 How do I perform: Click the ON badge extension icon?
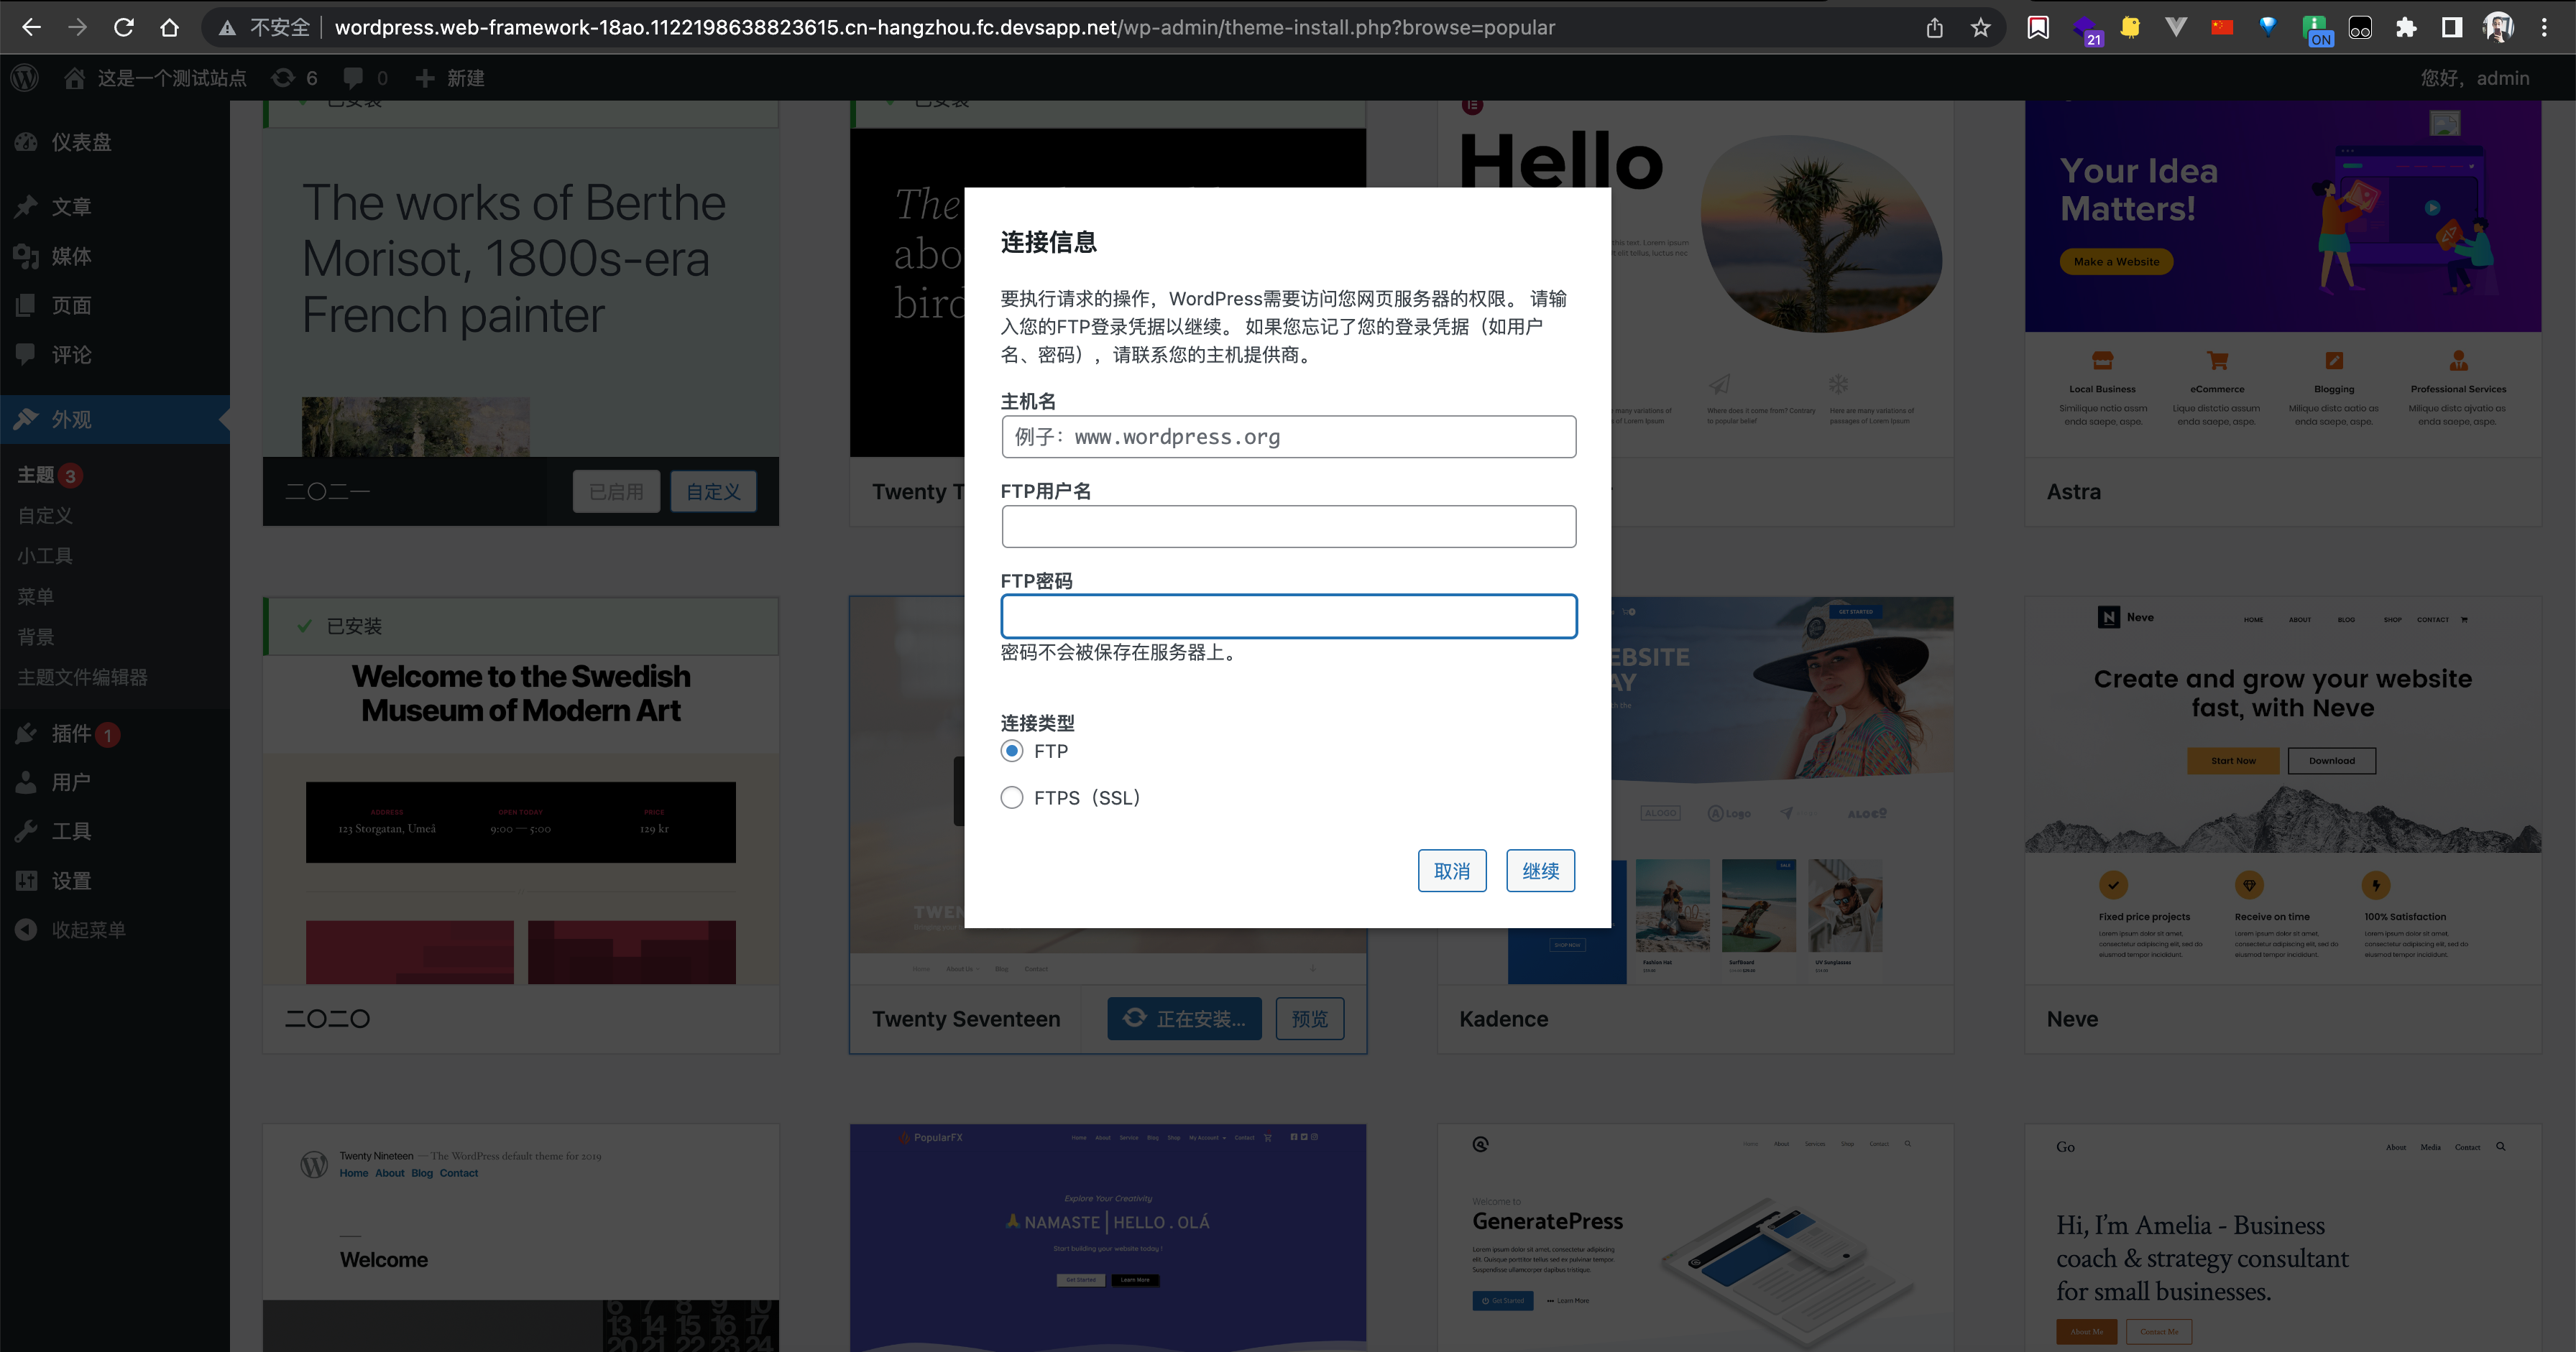tap(2316, 29)
